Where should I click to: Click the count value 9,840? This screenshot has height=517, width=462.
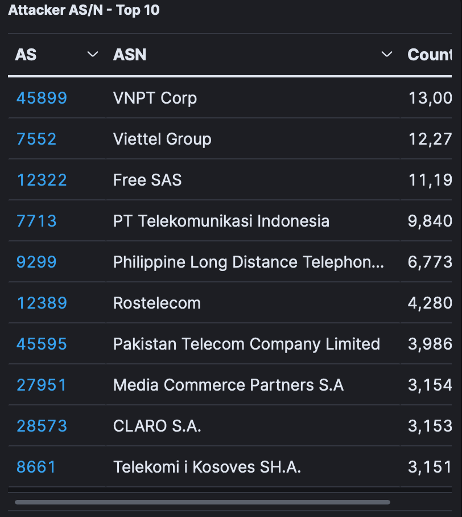pos(430,221)
